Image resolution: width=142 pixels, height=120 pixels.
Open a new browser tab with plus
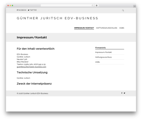pos(135,6)
